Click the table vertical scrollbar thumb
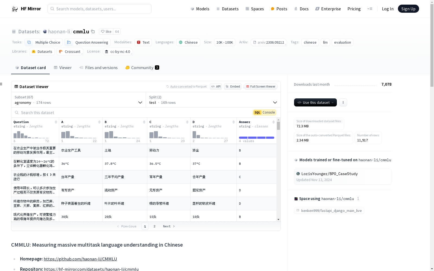This screenshot has height=271, width=434. coord(278,126)
